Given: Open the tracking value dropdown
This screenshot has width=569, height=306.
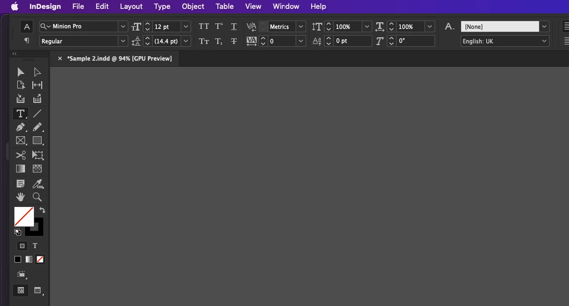Looking at the screenshot, I should pyautogui.click(x=301, y=41).
